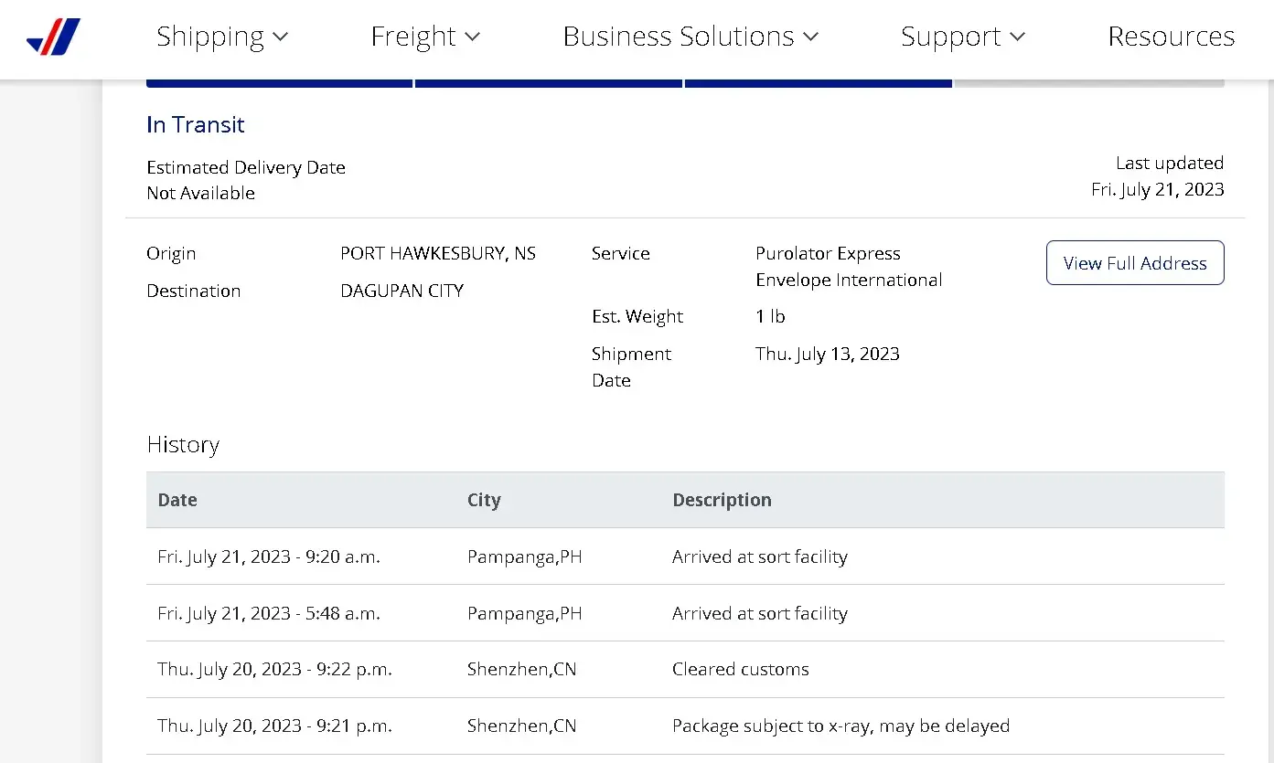Viewport: 1274px width, 763px height.
Task: Select the City column header
Action: 484,500
